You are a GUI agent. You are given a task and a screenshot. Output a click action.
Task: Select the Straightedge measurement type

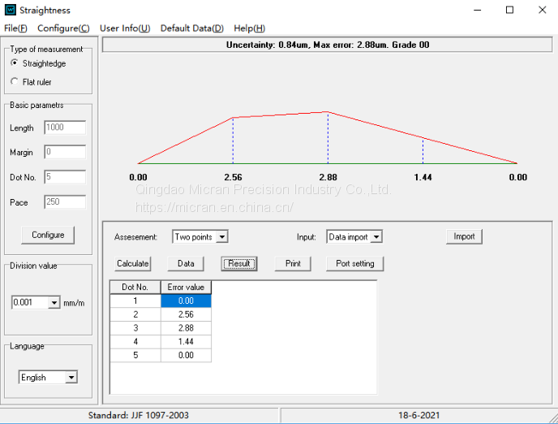click(15, 63)
